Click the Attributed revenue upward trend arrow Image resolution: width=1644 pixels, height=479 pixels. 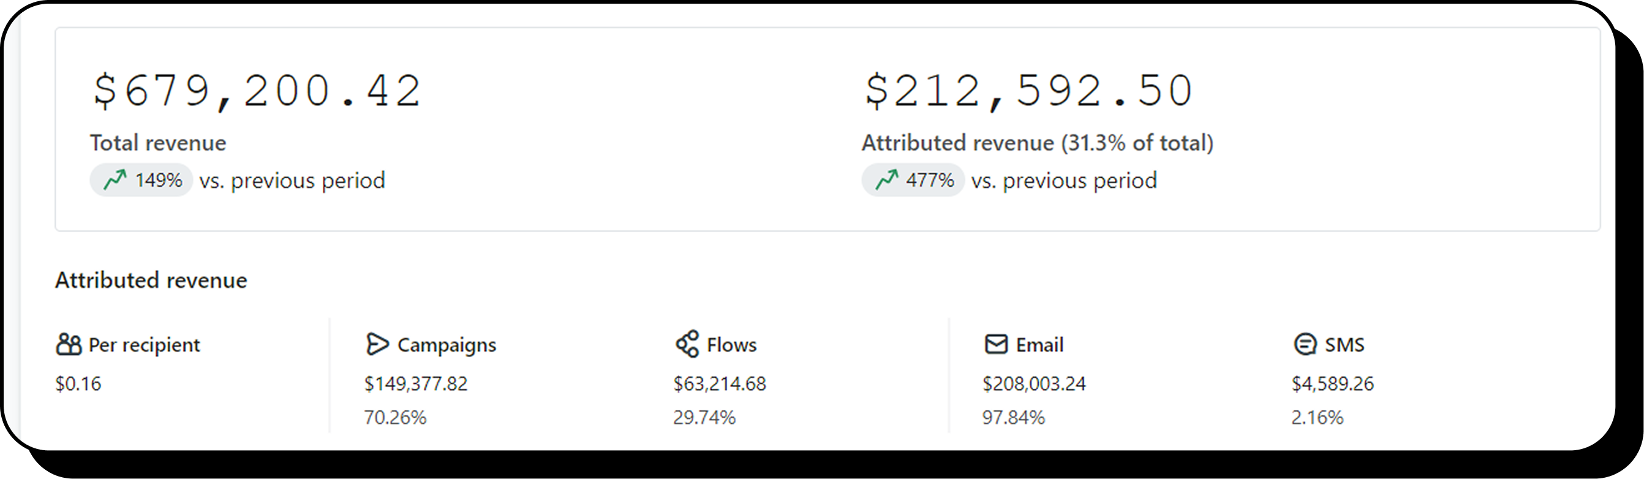[x=887, y=181]
